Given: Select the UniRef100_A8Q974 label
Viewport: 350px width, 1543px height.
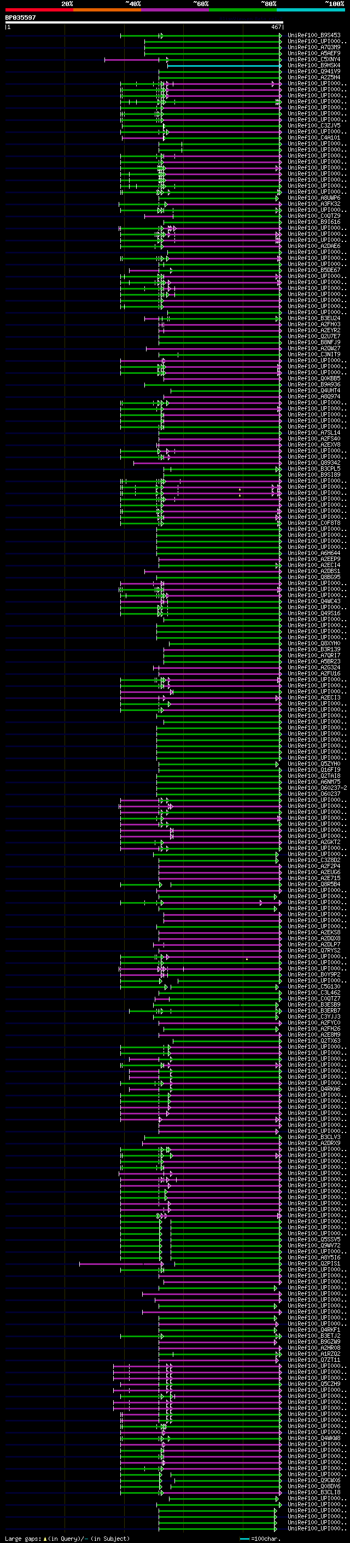Looking at the screenshot, I should click(314, 396).
